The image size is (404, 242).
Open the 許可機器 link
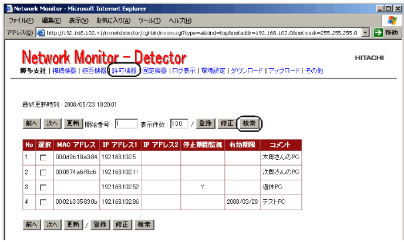(x=124, y=70)
